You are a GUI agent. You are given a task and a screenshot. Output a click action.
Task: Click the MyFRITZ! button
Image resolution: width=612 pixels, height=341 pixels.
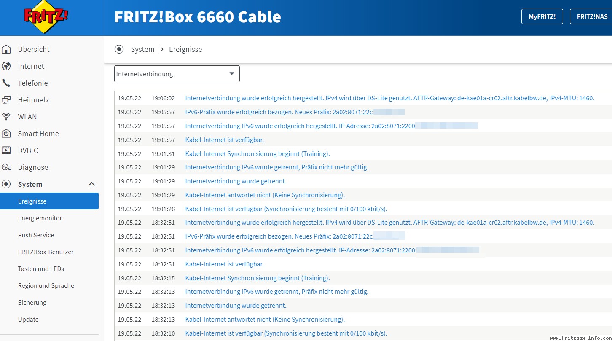[542, 17]
